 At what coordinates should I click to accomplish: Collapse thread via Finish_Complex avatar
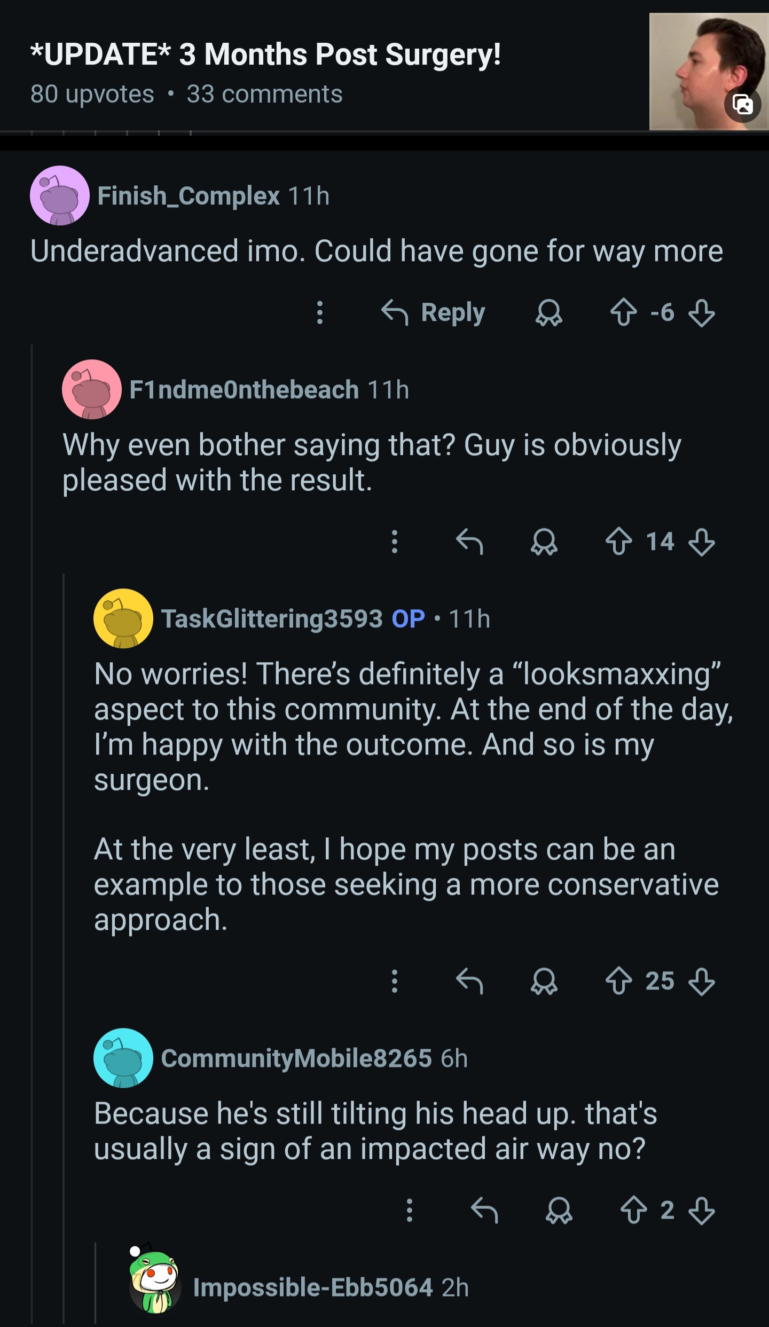(x=59, y=195)
